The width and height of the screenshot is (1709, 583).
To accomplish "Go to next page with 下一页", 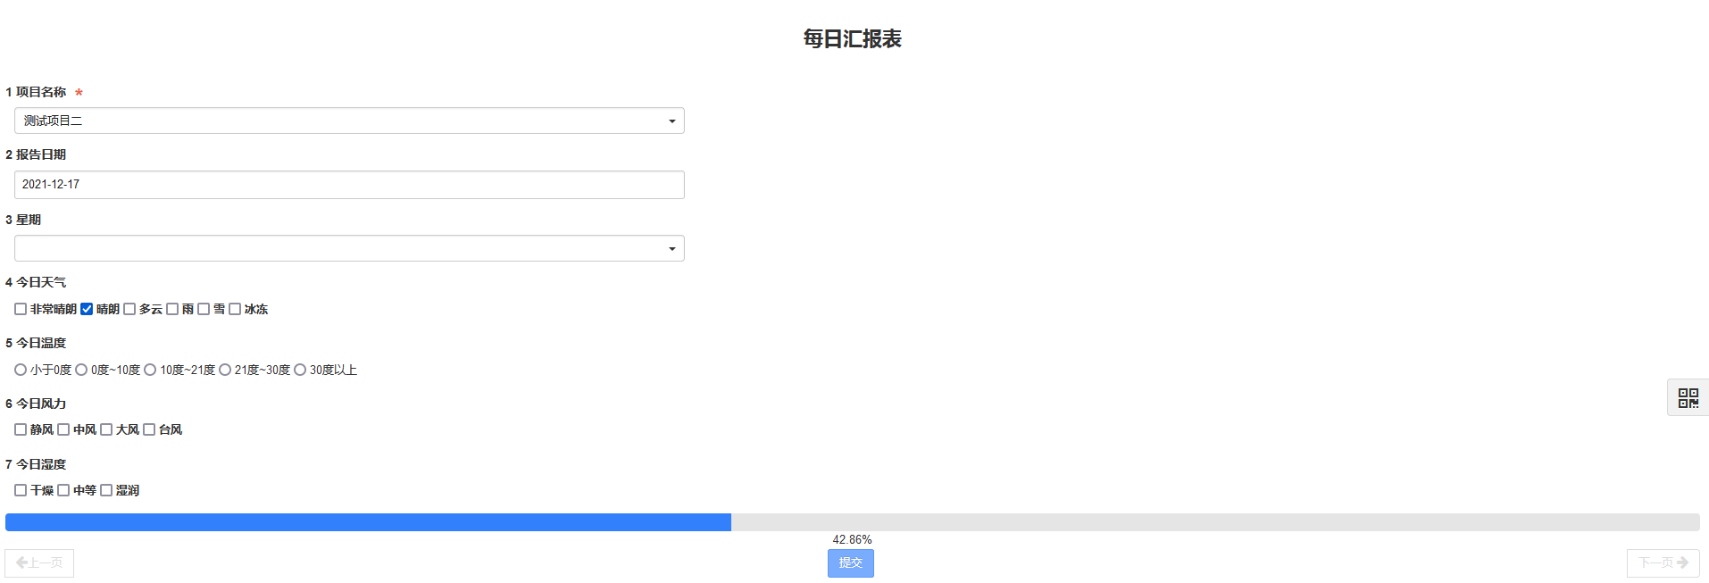I will (1663, 562).
